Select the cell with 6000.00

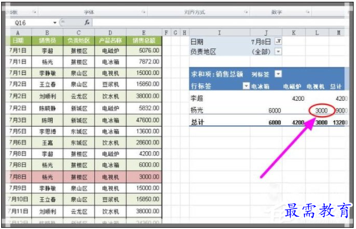click(144, 165)
